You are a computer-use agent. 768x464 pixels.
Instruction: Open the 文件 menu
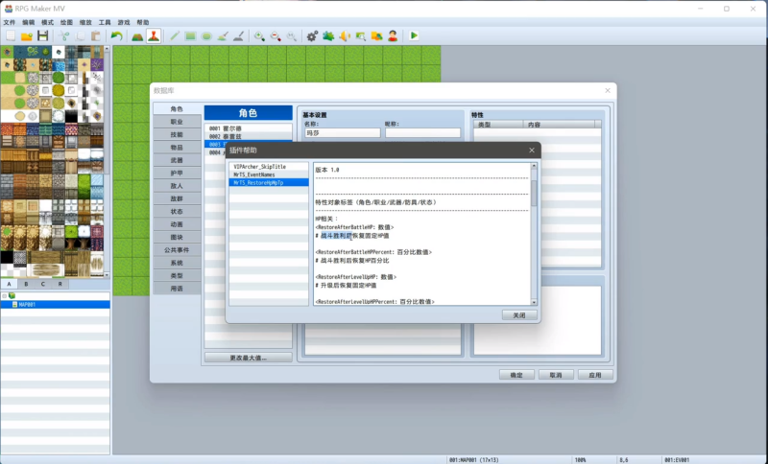pos(10,22)
